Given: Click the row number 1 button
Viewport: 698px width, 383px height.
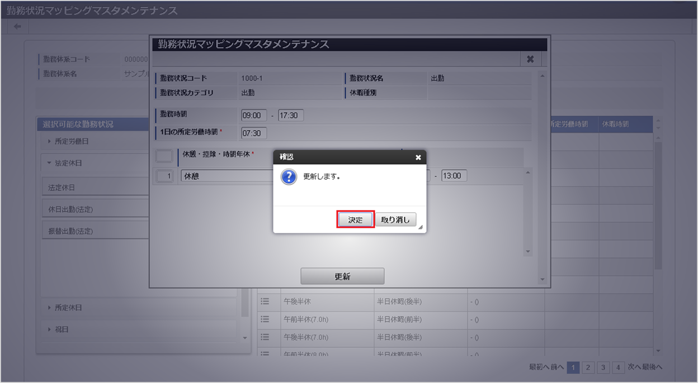Looking at the screenshot, I should [164, 176].
